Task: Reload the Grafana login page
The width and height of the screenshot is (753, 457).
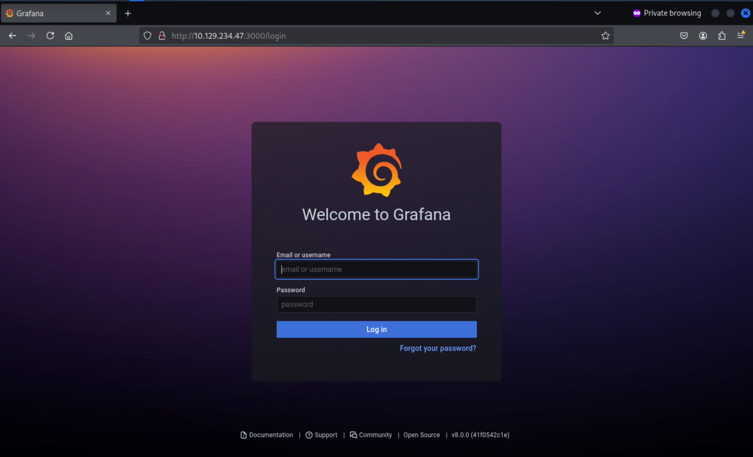Action: [x=50, y=36]
